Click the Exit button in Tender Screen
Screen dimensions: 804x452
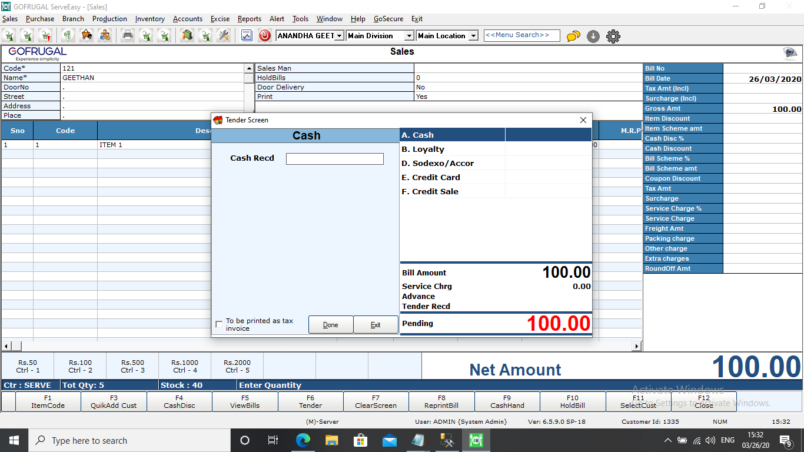click(376, 325)
